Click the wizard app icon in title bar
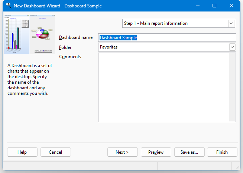243x173 pixels. click(x=9, y=6)
